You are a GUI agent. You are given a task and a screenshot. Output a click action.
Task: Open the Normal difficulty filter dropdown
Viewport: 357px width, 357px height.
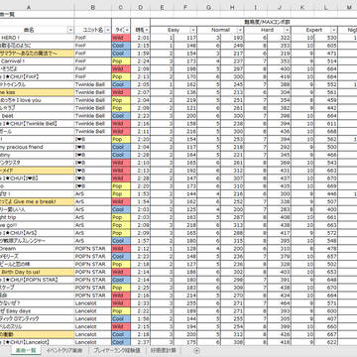[x=240, y=30]
